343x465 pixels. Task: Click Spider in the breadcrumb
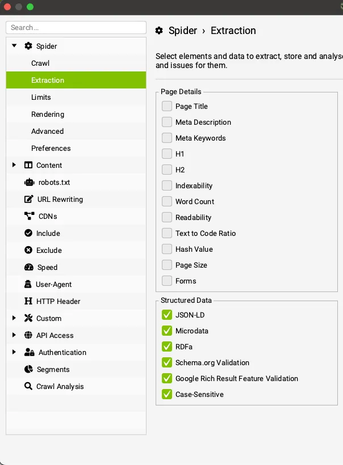point(183,31)
